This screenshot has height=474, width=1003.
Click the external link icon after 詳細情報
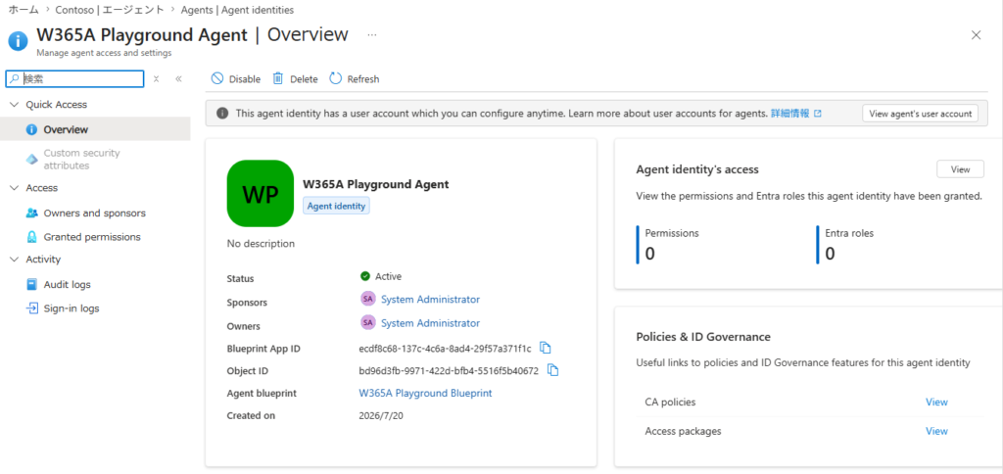click(x=818, y=114)
